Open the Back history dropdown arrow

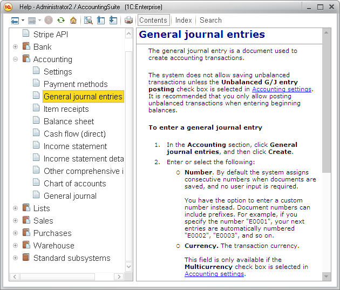(x=23, y=21)
